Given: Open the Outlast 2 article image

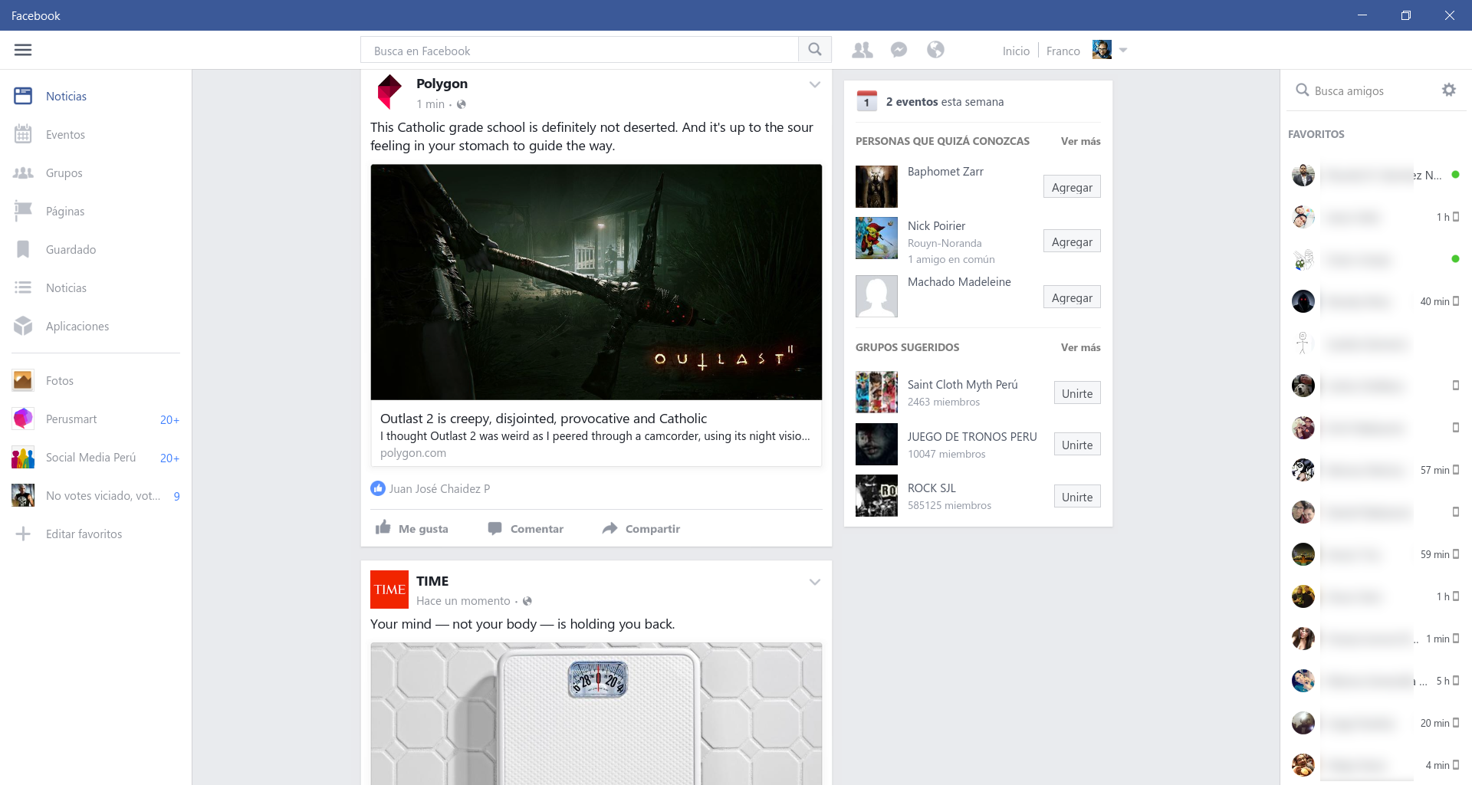Looking at the screenshot, I should [x=596, y=282].
